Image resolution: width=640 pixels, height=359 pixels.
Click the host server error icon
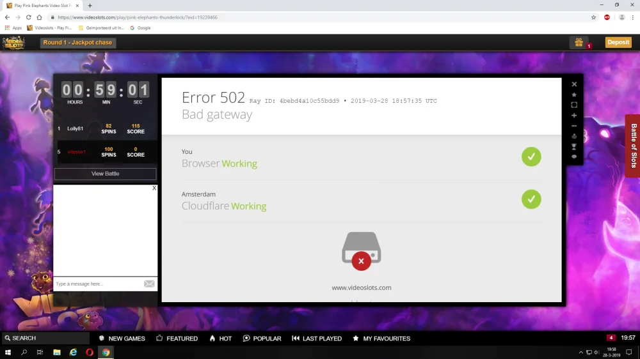coord(361,250)
